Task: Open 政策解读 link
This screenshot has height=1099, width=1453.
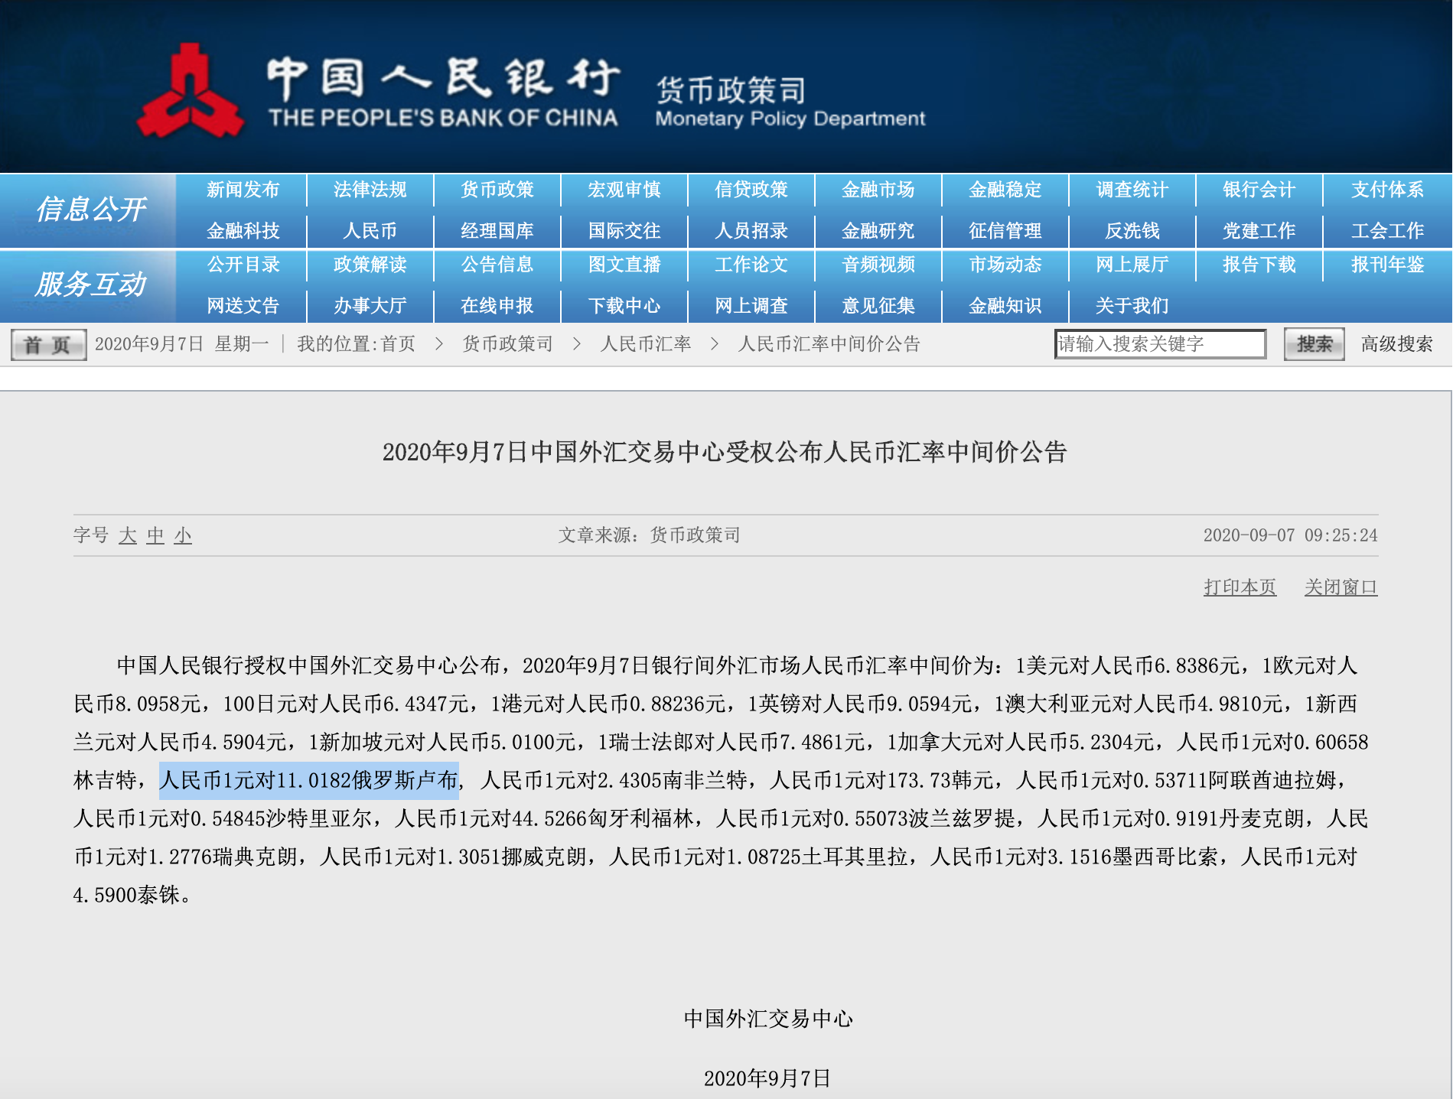Action: 370,265
